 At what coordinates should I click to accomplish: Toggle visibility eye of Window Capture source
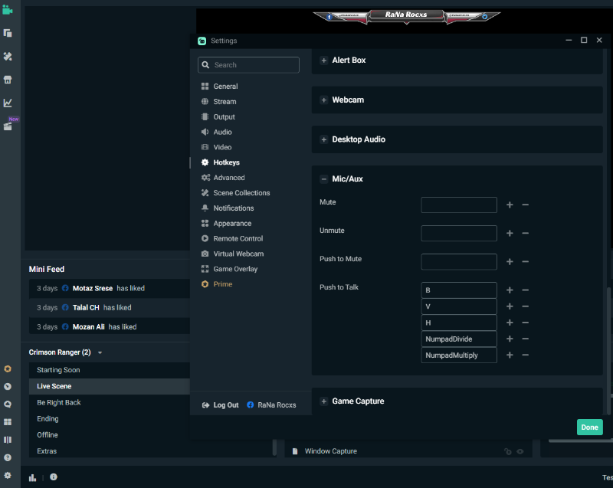coord(520,451)
